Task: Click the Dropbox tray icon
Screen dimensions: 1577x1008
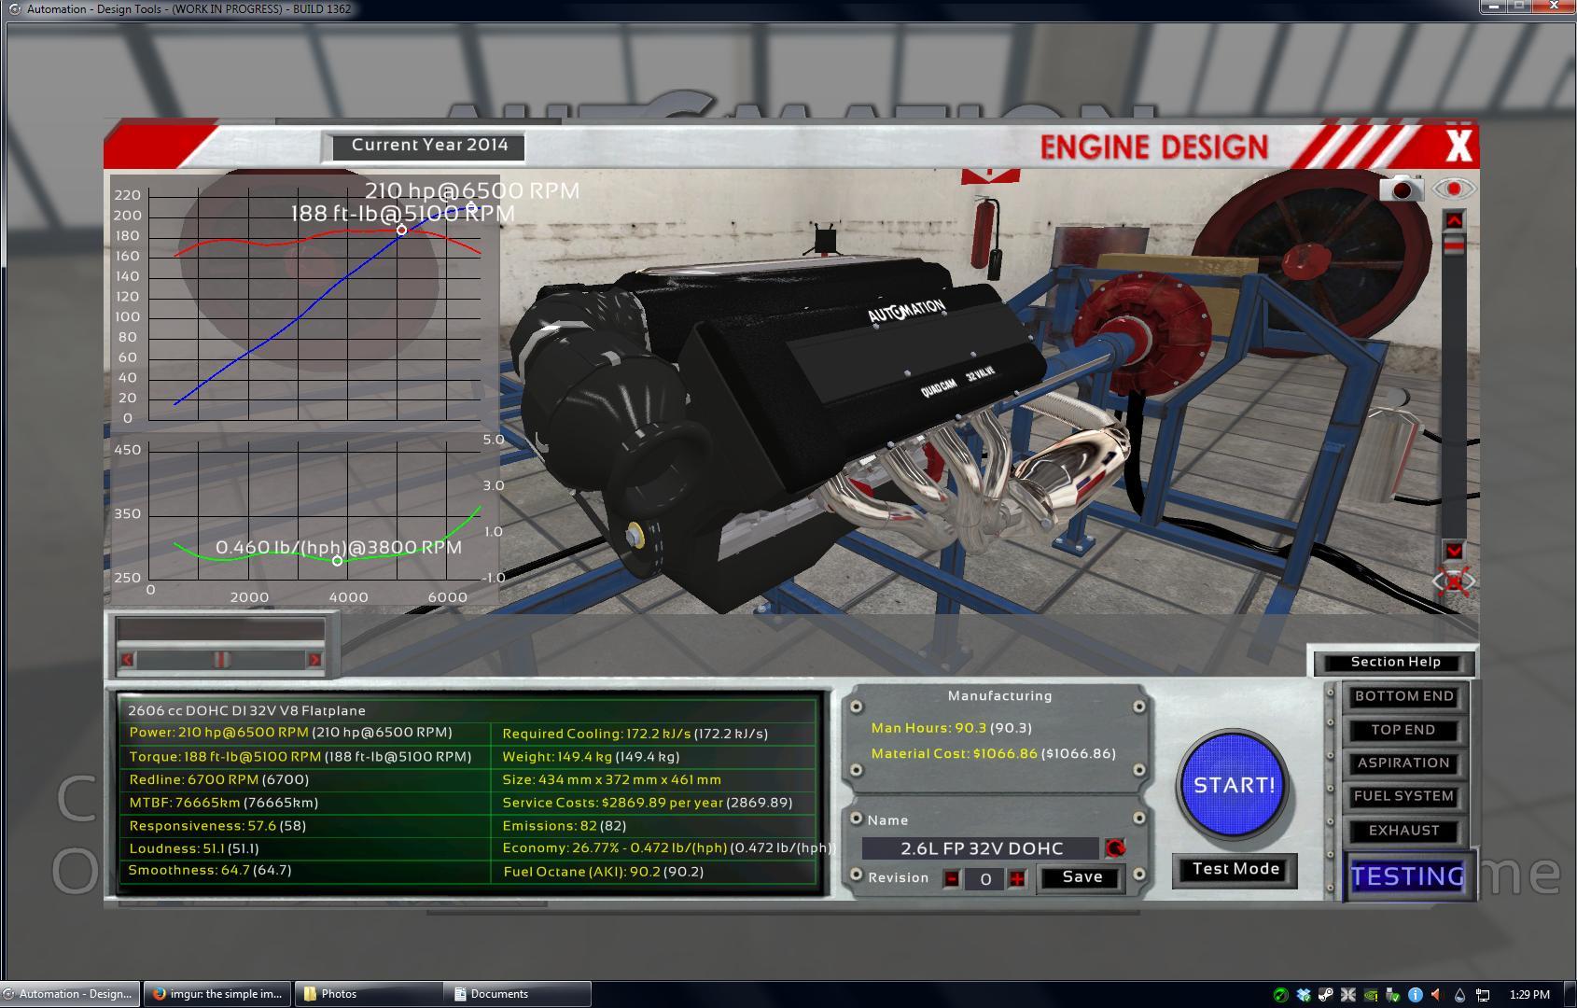Action: tap(1304, 995)
